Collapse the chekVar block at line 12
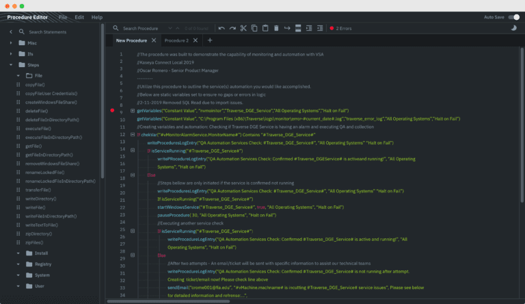Image resolution: width=525 pixels, height=304 pixels. (133, 135)
